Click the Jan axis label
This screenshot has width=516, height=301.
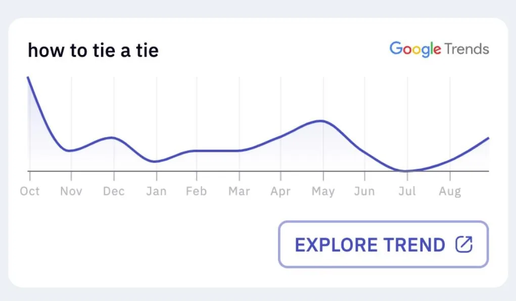[156, 191]
